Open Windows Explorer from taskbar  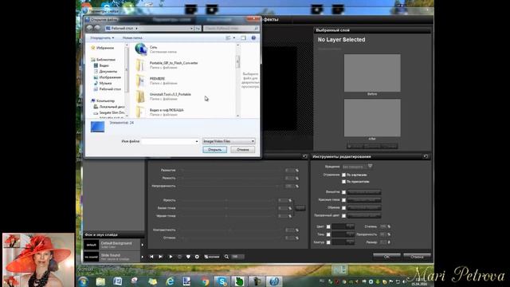click(x=100, y=281)
